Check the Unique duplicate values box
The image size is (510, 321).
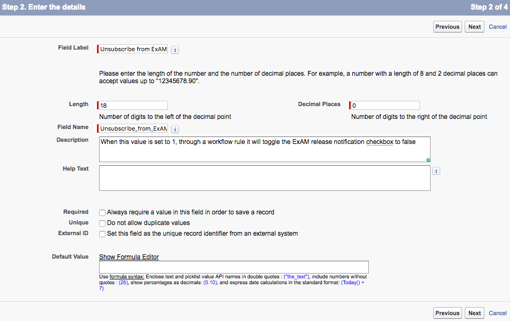pos(102,223)
